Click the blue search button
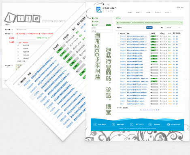The width and height of the screenshot is (190, 155). (x=149, y=28)
